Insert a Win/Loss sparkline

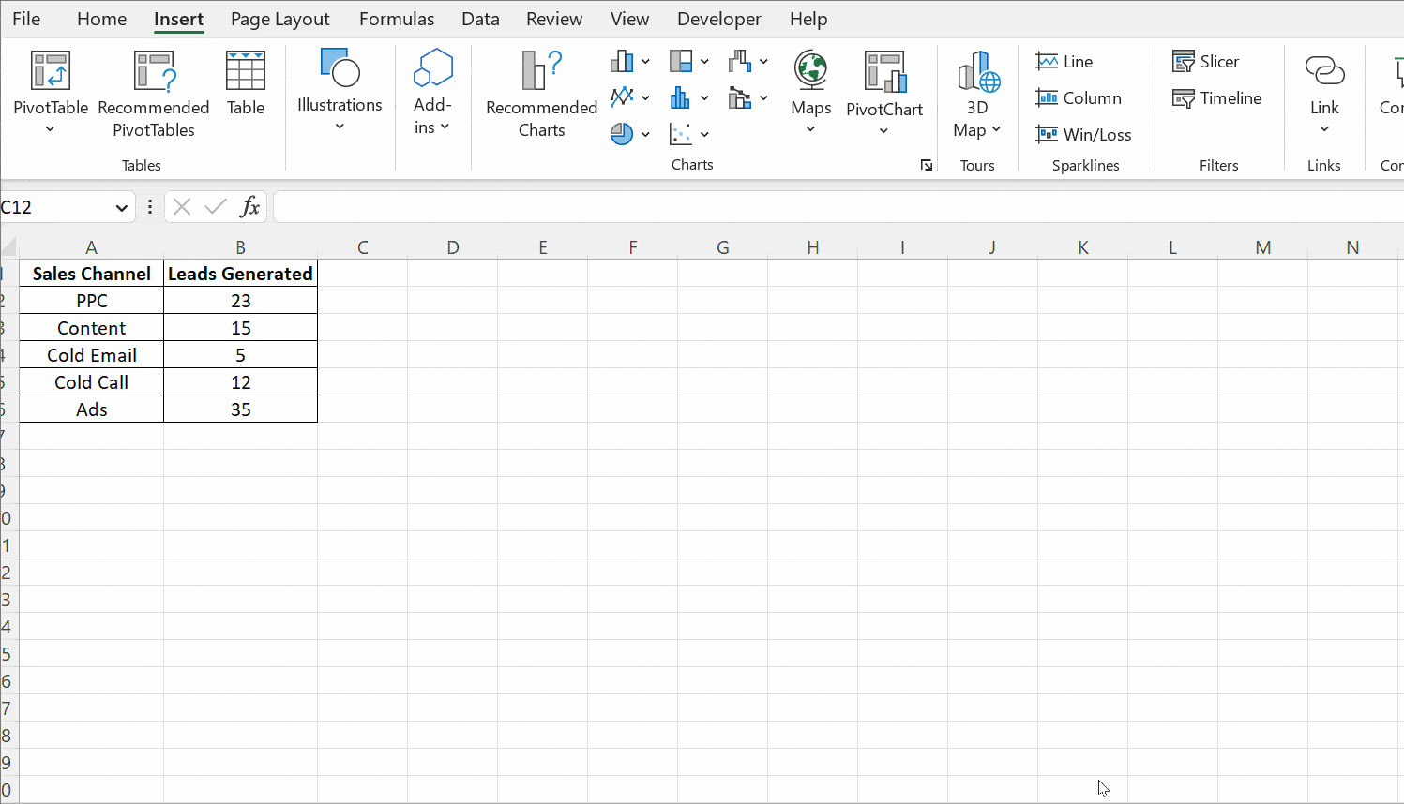(x=1084, y=134)
